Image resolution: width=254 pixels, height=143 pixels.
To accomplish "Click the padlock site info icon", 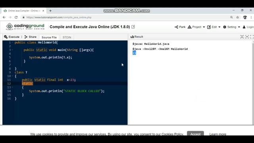I will (x=23, y=17).
